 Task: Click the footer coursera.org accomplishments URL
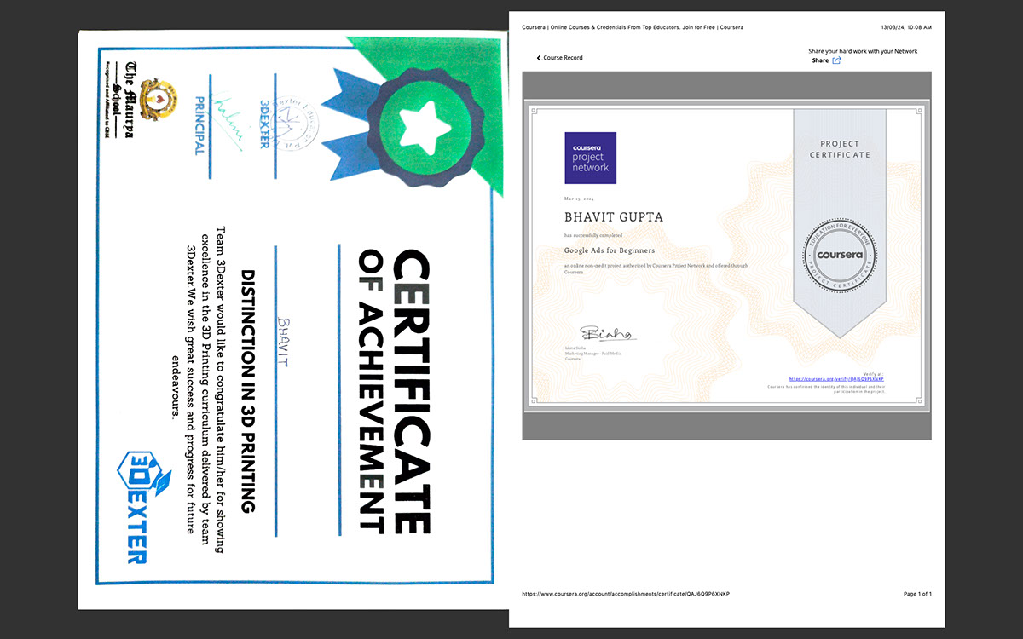coord(626,594)
